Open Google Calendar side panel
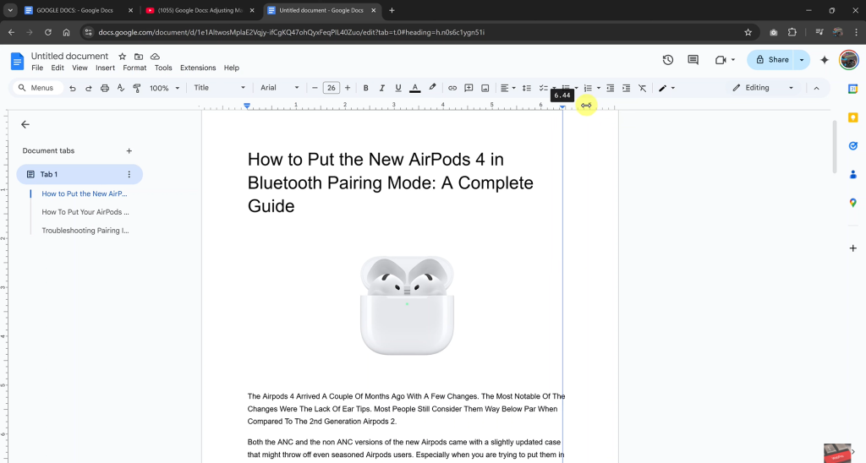The width and height of the screenshot is (866, 463). [852, 89]
